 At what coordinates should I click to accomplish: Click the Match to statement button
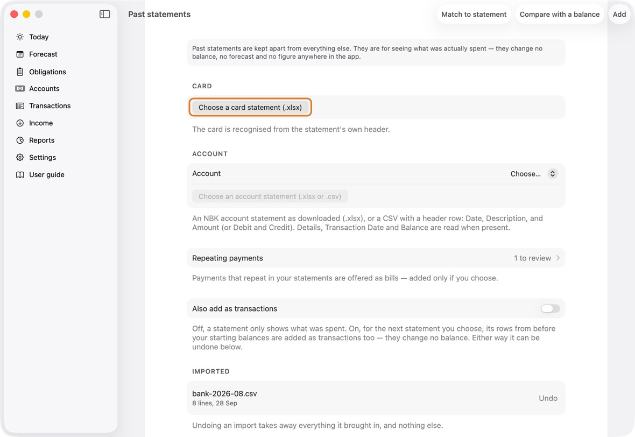tap(474, 14)
